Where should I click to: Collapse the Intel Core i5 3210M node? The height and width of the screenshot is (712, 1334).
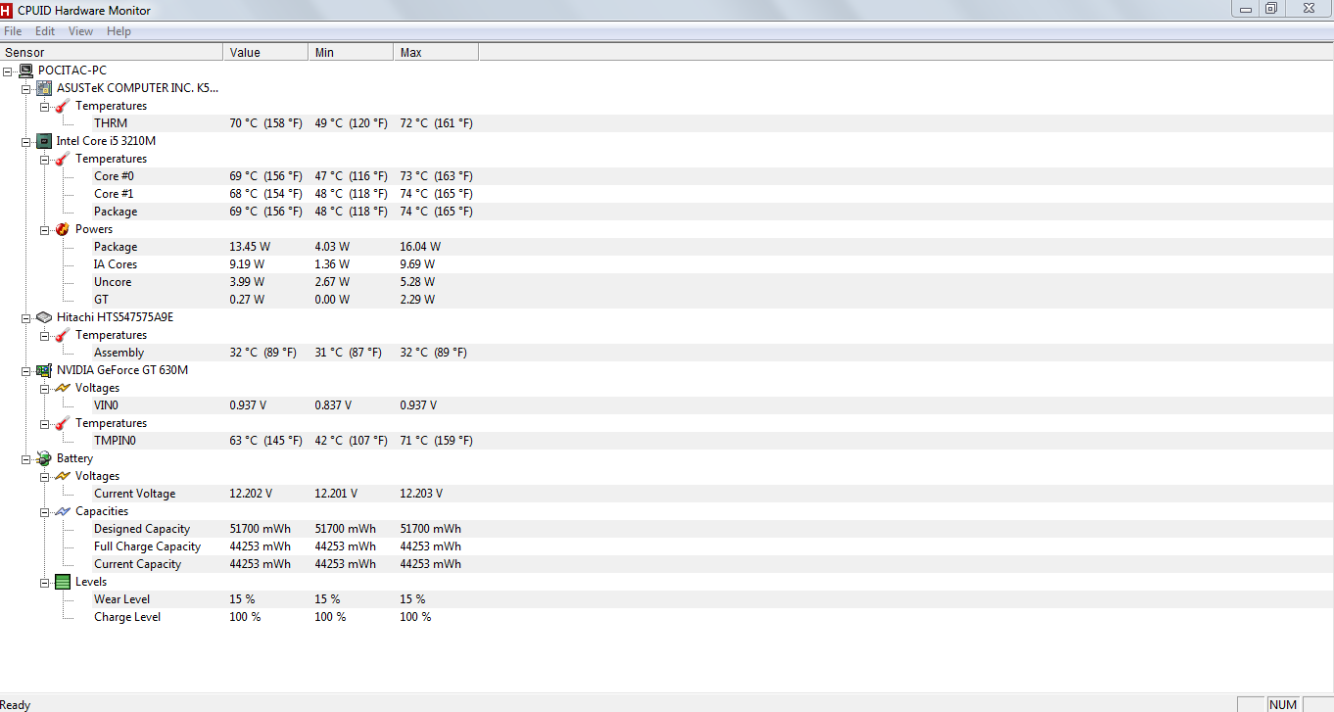click(26, 141)
